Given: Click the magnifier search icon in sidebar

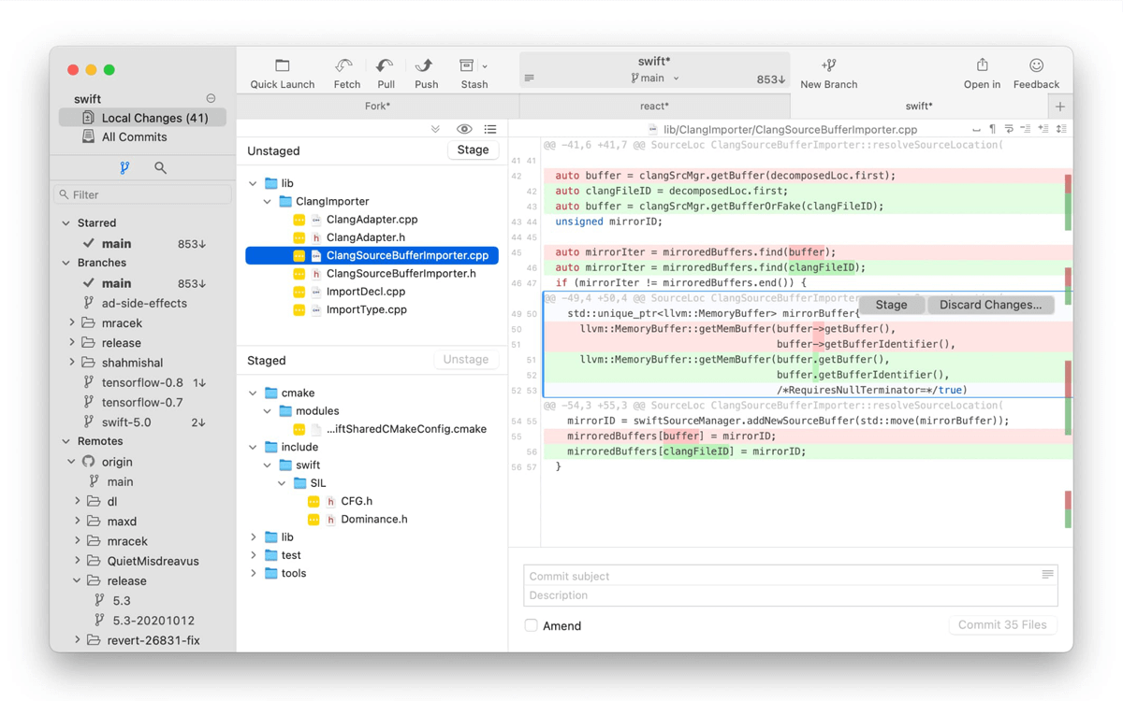Looking at the screenshot, I should [x=160, y=168].
